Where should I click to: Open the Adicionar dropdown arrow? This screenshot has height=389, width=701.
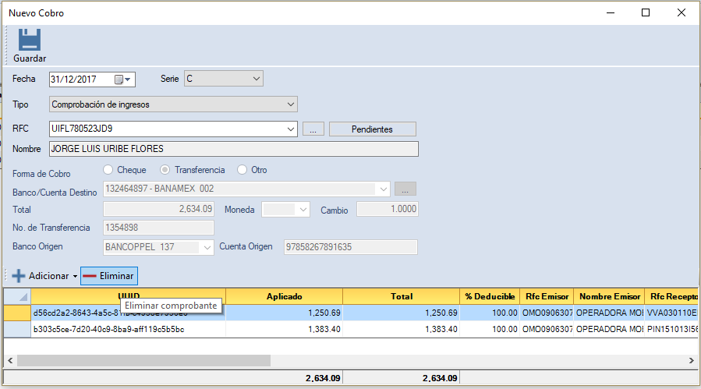tap(75, 277)
